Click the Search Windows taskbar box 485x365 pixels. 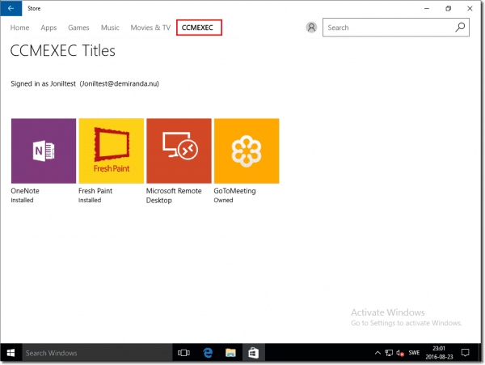coord(97,353)
